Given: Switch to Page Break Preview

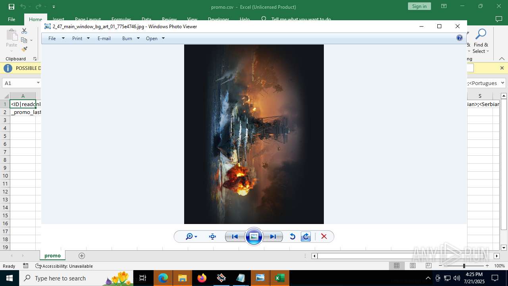Looking at the screenshot, I should 429,266.
